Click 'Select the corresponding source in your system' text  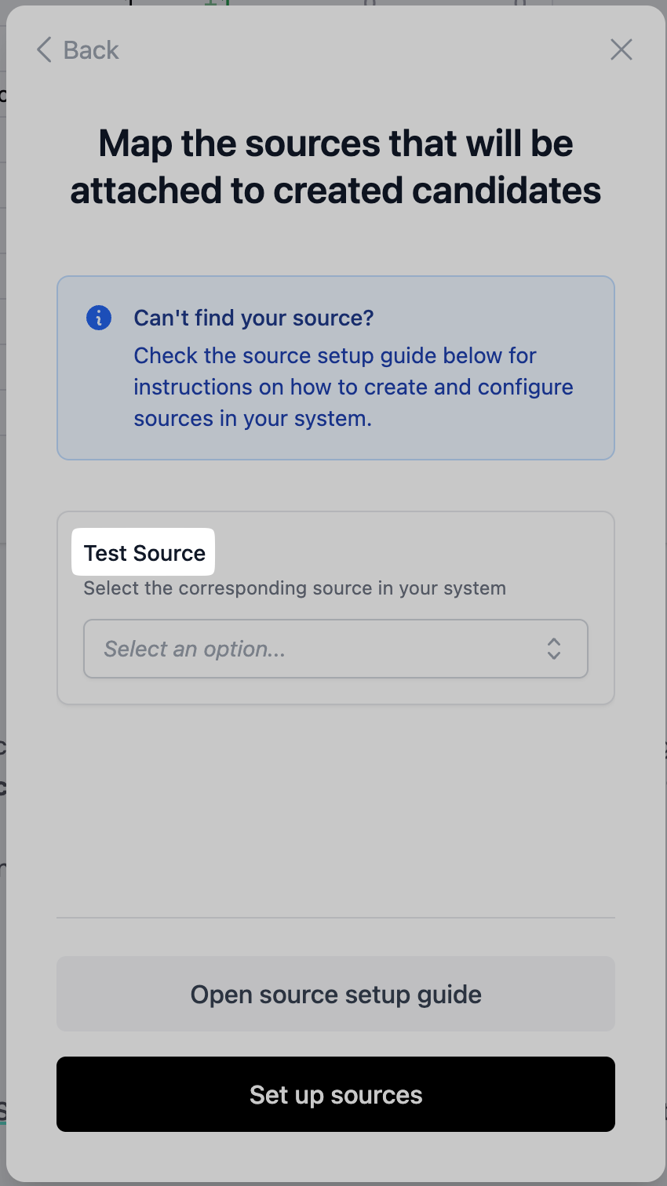(294, 588)
